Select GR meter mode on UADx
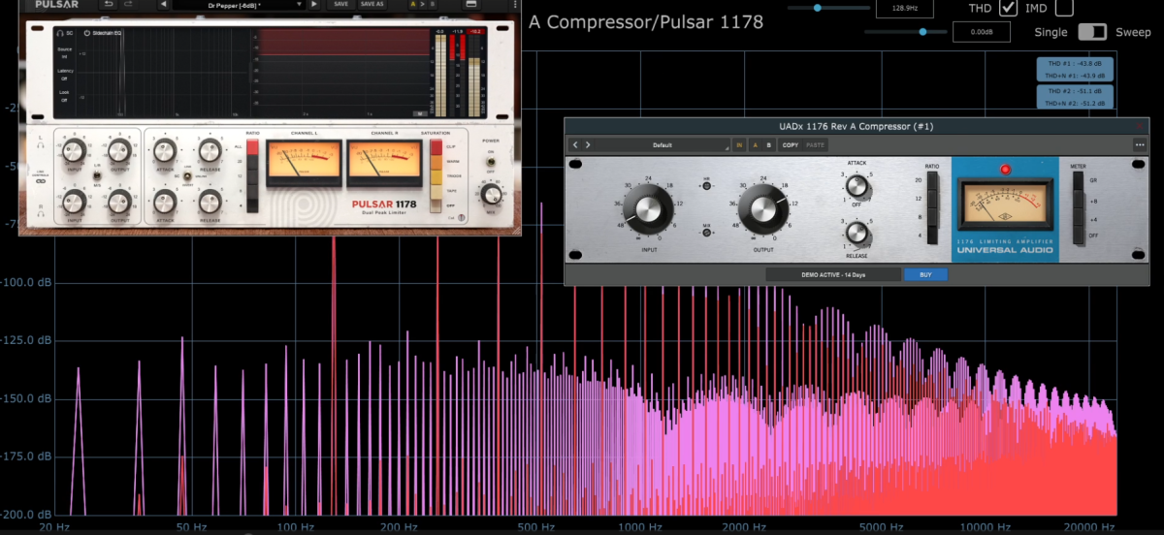1164x535 pixels. 1079,181
